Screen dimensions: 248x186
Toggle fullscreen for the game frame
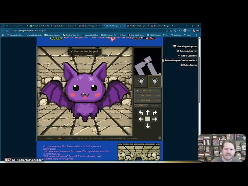[160, 138]
